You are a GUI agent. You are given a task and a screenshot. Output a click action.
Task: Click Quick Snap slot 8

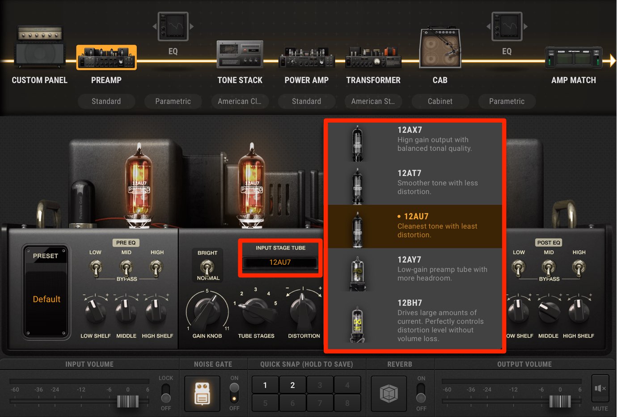[x=347, y=403]
